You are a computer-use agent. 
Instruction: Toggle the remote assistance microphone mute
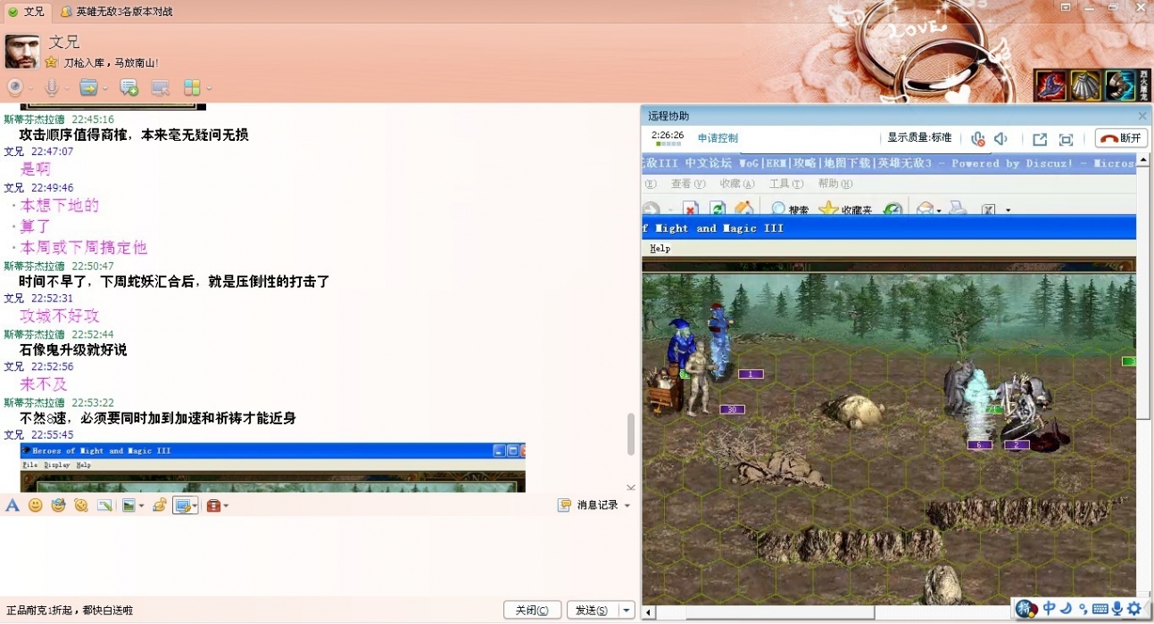[978, 139]
